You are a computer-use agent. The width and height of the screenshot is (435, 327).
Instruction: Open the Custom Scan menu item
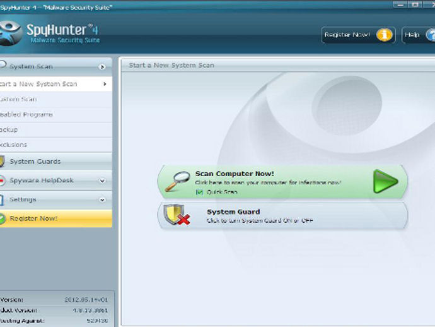click(x=56, y=99)
